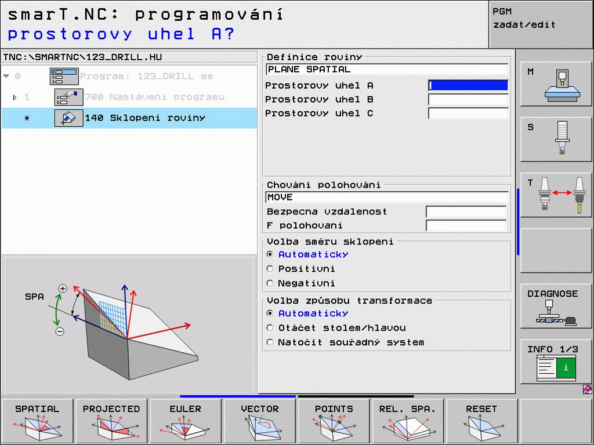Viewport: 594px width, 445px height.
Task: Click the SPA angle help graphic
Action: (x=129, y=324)
